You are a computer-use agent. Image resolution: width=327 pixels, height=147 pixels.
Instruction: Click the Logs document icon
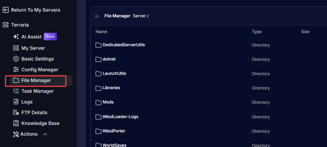pyautogui.click(x=16, y=102)
